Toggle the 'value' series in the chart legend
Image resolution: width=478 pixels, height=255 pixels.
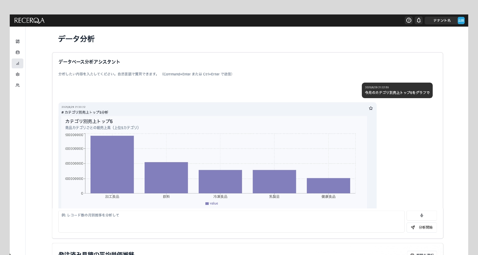211,203
